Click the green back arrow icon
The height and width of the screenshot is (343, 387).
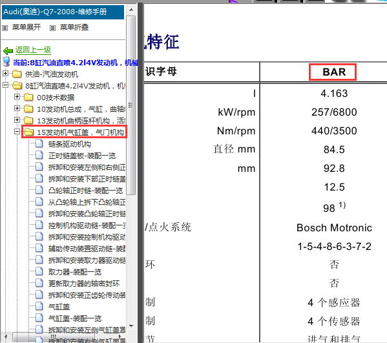click(8, 51)
